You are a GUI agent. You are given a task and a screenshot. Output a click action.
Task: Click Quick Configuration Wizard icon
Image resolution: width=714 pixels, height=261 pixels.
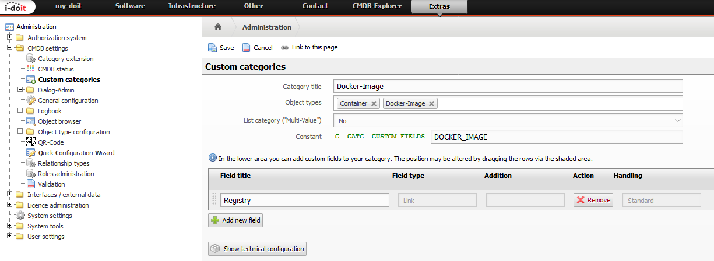[31, 153]
